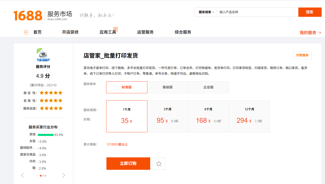Viewport: 325px width, 184px height.
Task: Select the 标准版 service version
Action: (x=127, y=87)
